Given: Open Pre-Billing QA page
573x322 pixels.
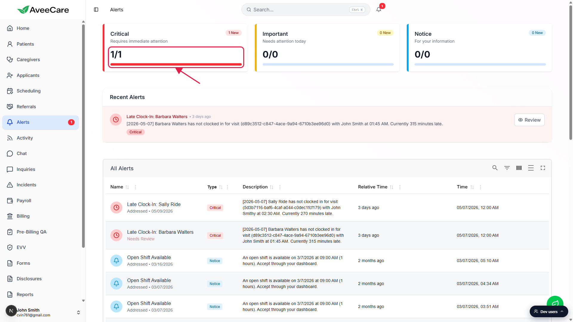Looking at the screenshot, I should (x=41, y=232).
